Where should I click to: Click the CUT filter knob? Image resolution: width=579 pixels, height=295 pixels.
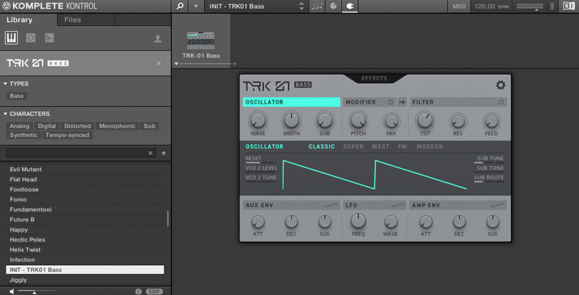coord(425,121)
